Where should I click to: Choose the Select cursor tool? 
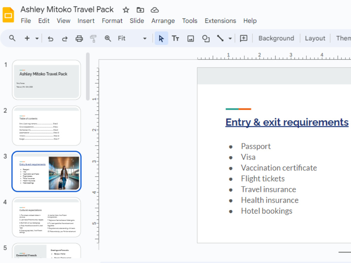pos(161,39)
